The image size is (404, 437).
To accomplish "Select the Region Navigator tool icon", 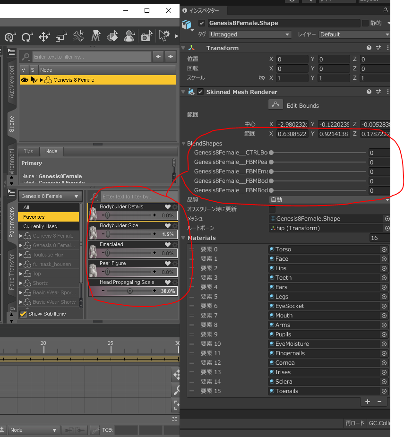I will point(129,36).
